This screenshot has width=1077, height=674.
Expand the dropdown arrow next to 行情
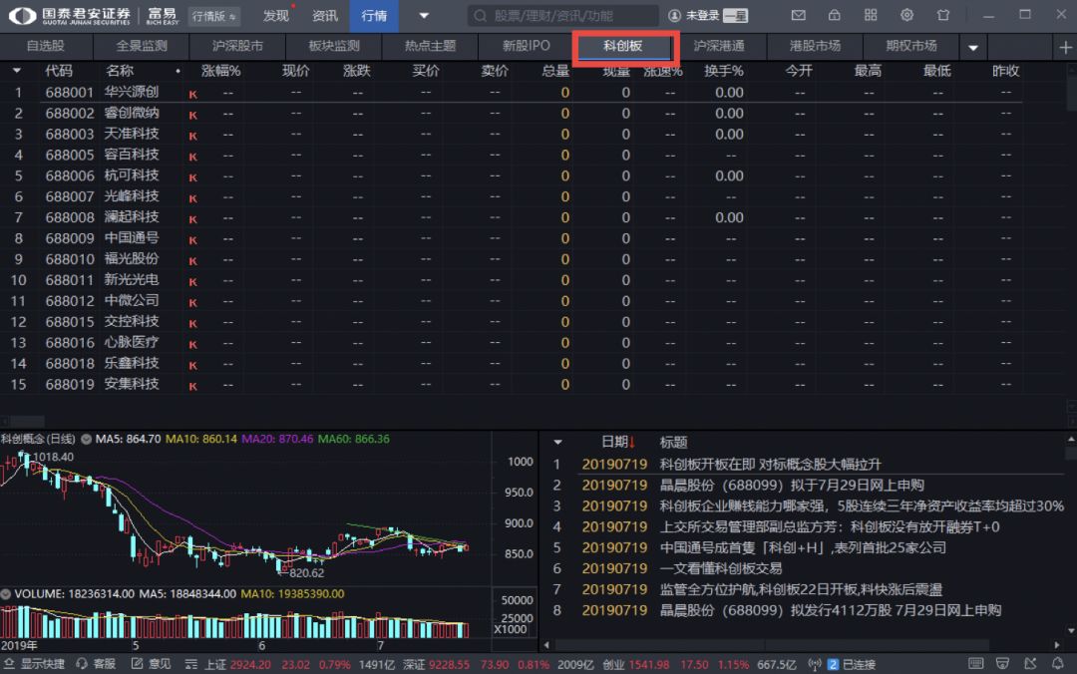coord(424,15)
